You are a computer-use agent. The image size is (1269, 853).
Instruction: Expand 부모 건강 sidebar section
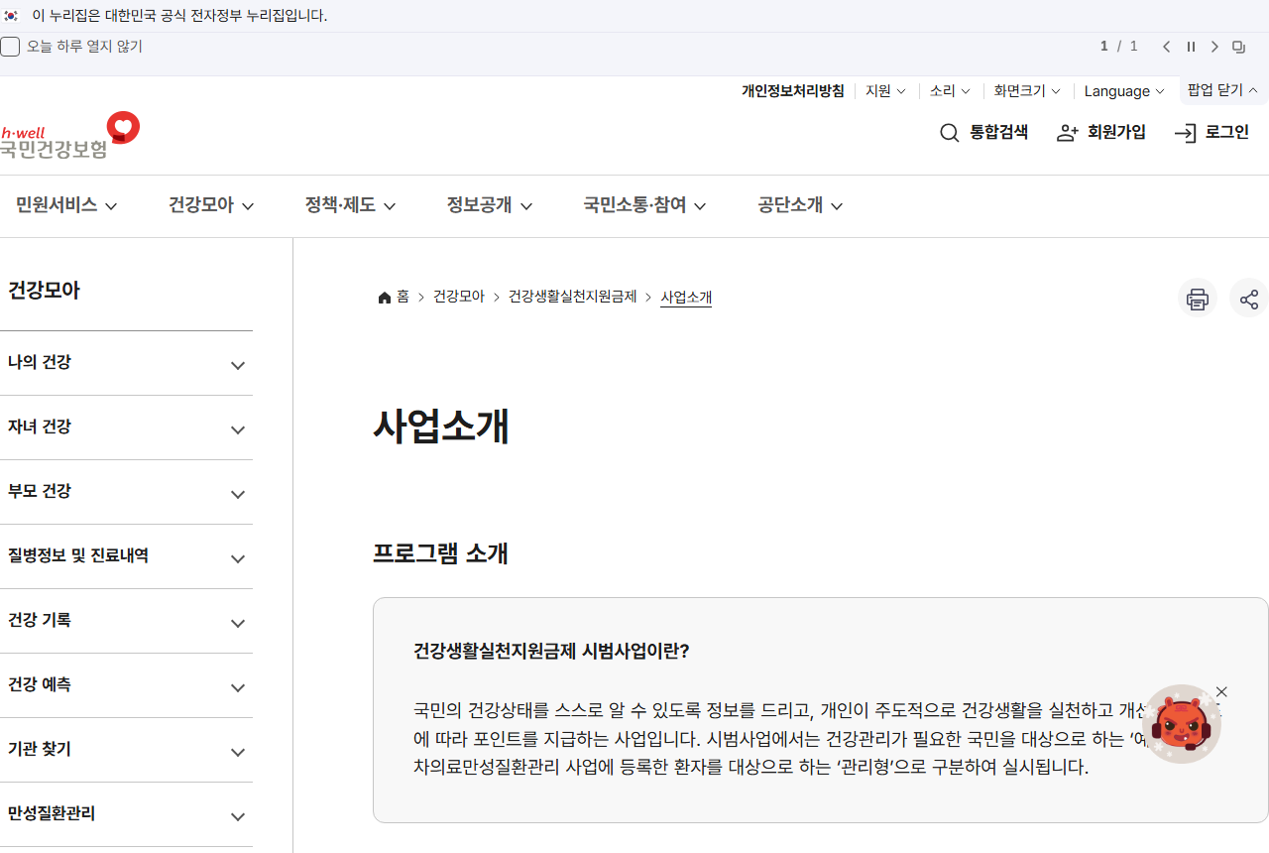pyautogui.click(x=126, y=492)
